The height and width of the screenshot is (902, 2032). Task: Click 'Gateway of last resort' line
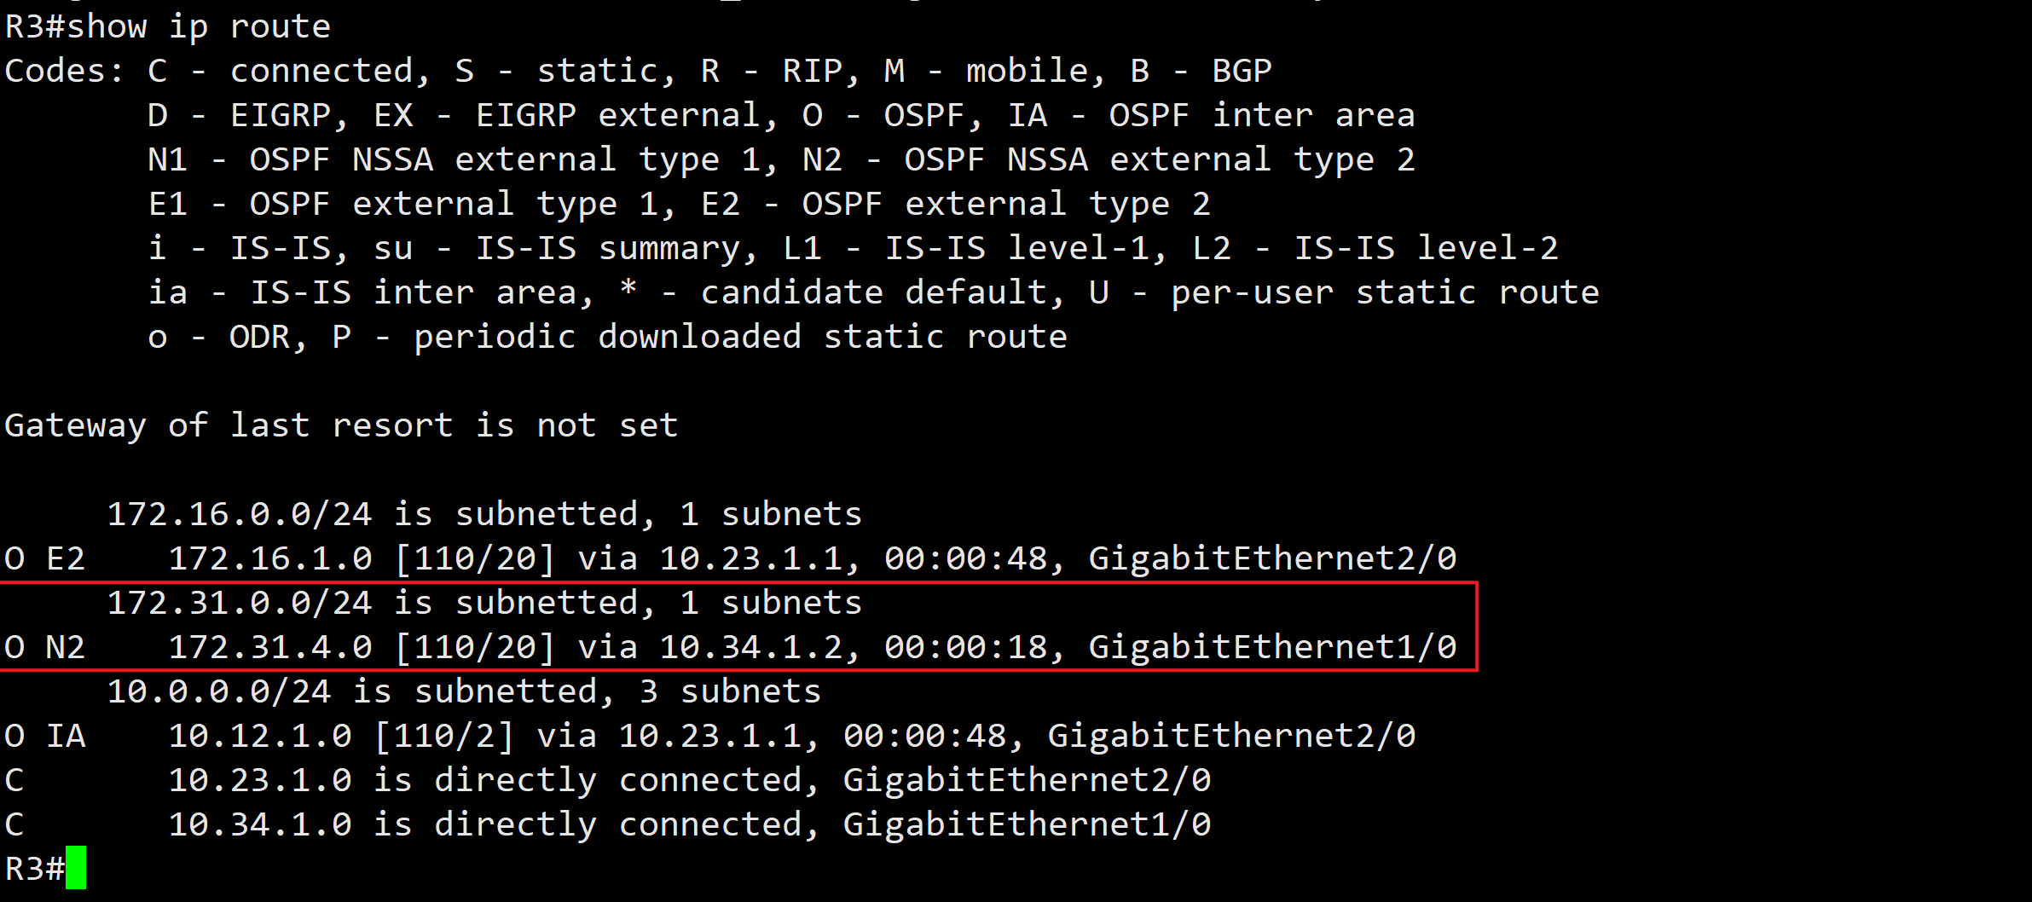pyautogui.click(x=341, y=425)
